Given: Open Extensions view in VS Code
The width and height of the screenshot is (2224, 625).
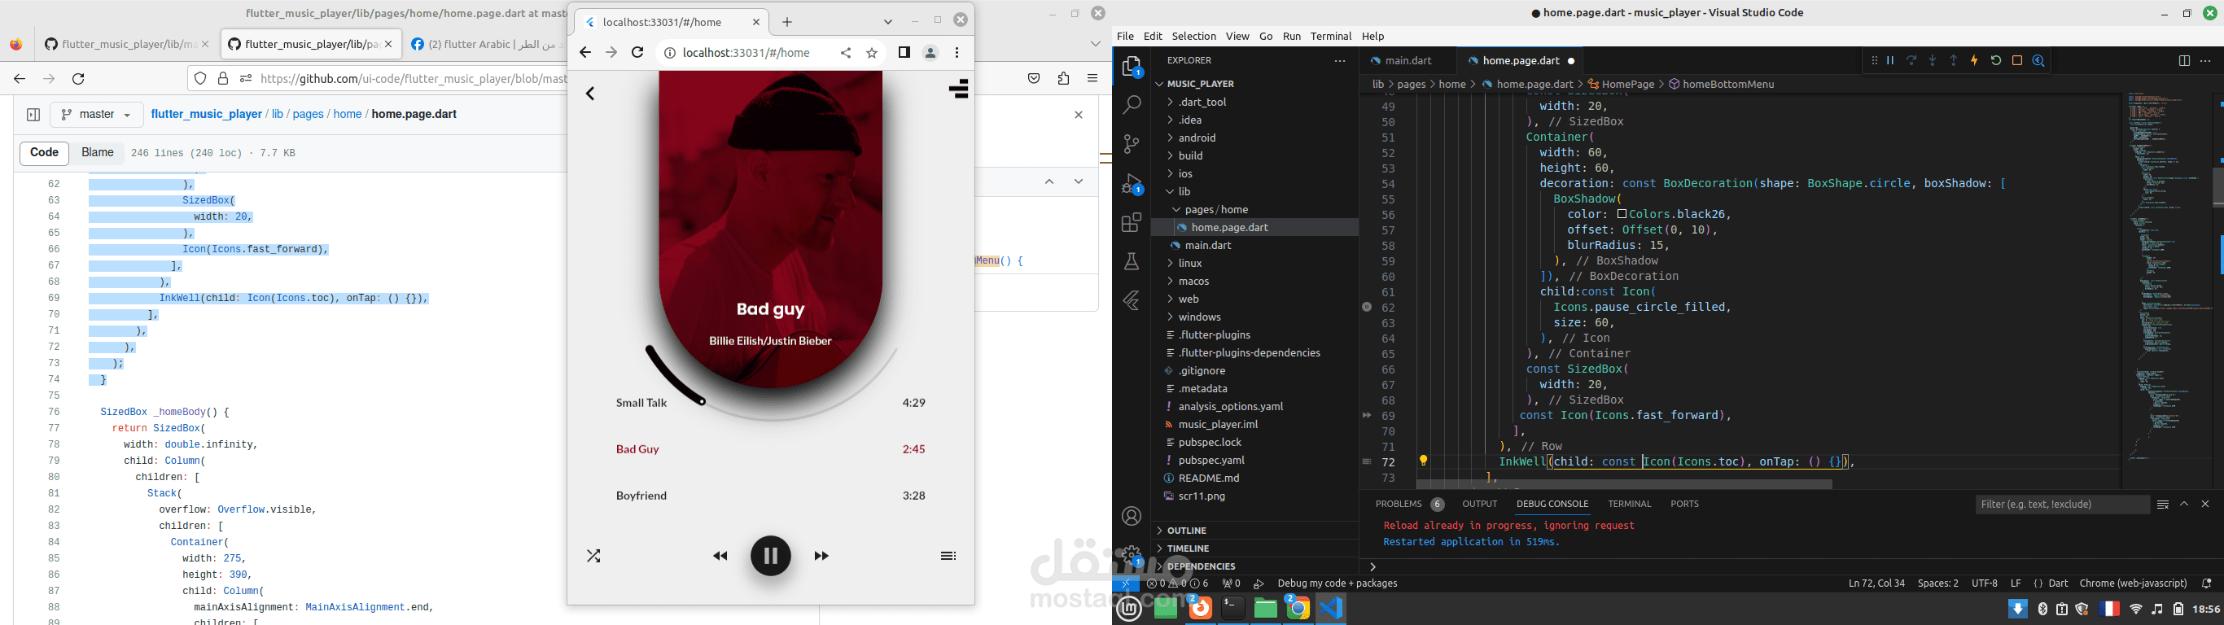Looking at the screenshot, I should 1132,223.
